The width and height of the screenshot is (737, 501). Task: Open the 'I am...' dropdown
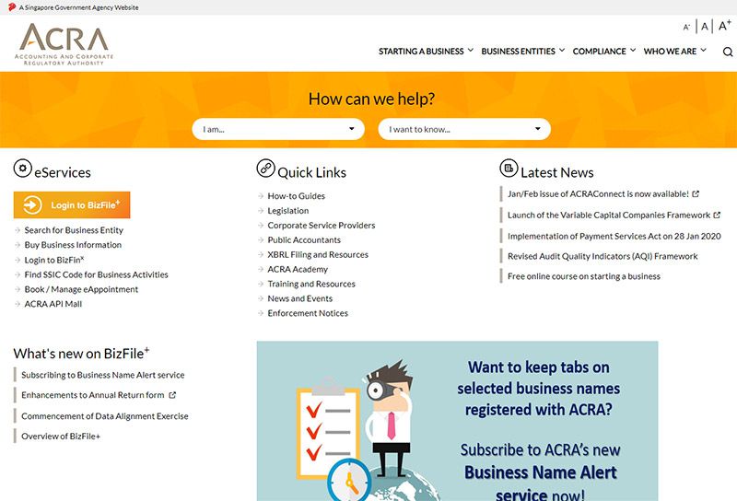pyautogui.click(x=278, y=129)
